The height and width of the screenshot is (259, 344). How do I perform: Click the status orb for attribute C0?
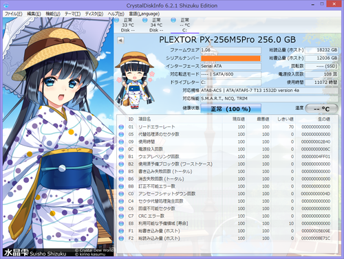(x=121, y=194)
